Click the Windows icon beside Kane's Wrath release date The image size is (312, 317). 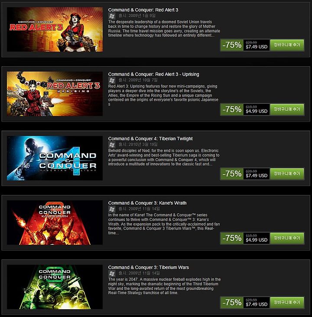click(x=112, y=209)
